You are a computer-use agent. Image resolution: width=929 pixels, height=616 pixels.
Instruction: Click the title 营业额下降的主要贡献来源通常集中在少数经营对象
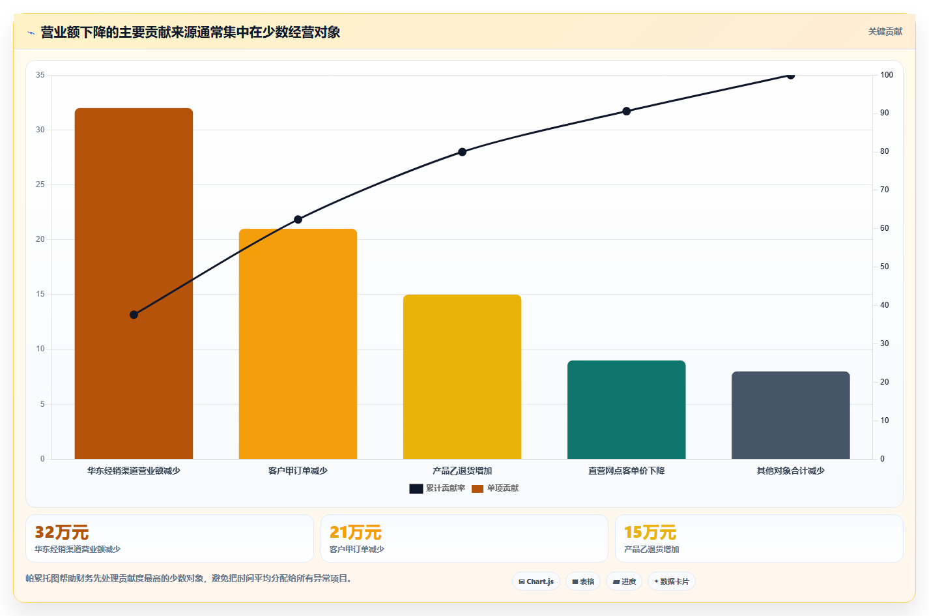click(x=190, y=32)
